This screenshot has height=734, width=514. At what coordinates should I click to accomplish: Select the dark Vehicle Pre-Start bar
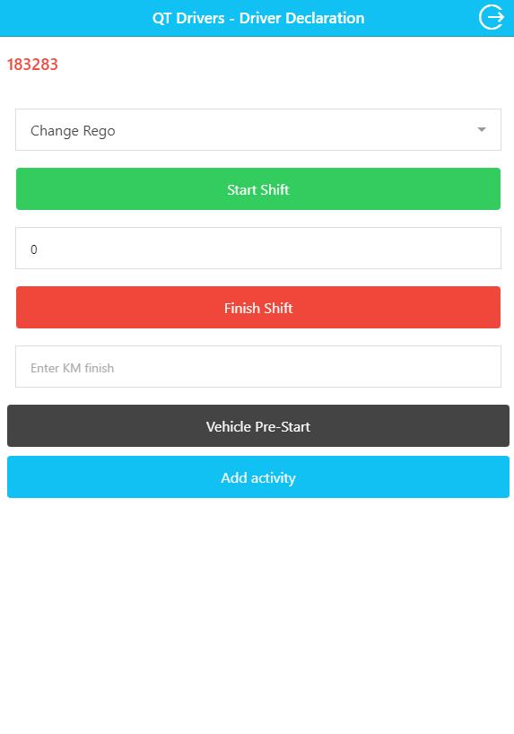[x=258, y=426]
